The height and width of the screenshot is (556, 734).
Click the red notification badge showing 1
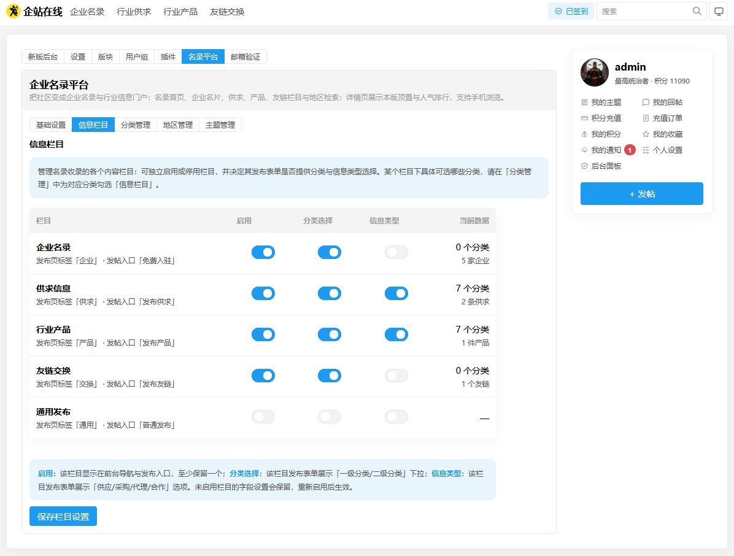tap(630, 150)
